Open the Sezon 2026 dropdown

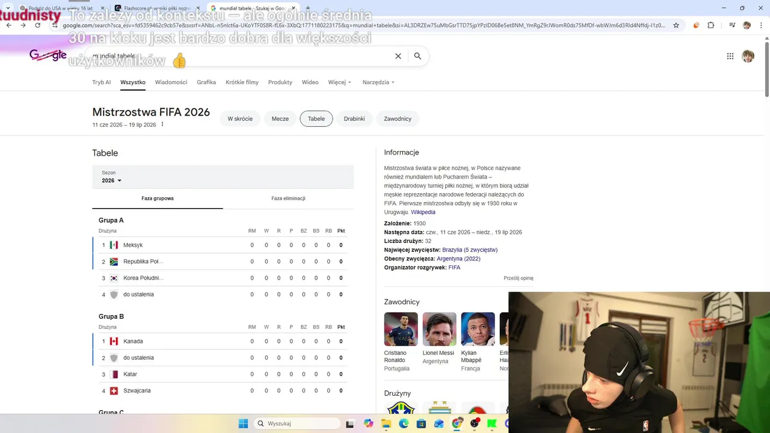point(111,180)
